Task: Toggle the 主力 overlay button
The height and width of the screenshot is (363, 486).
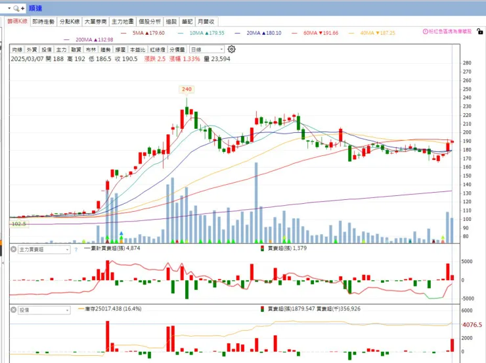Action: 61,49
